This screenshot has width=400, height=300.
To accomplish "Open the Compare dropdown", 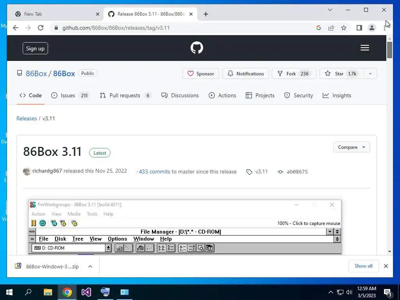I will pos(352,147).
